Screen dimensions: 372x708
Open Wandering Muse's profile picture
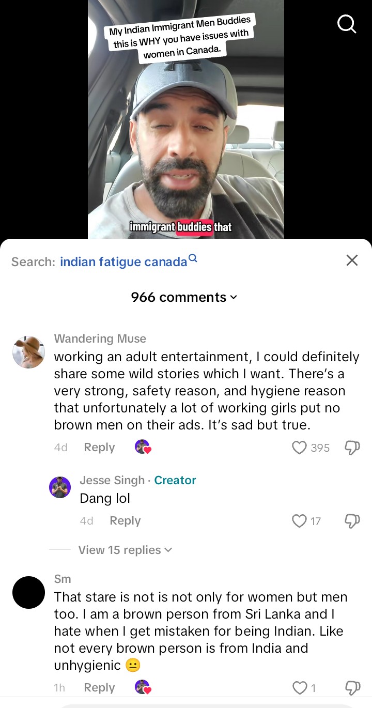click(28, 352)
